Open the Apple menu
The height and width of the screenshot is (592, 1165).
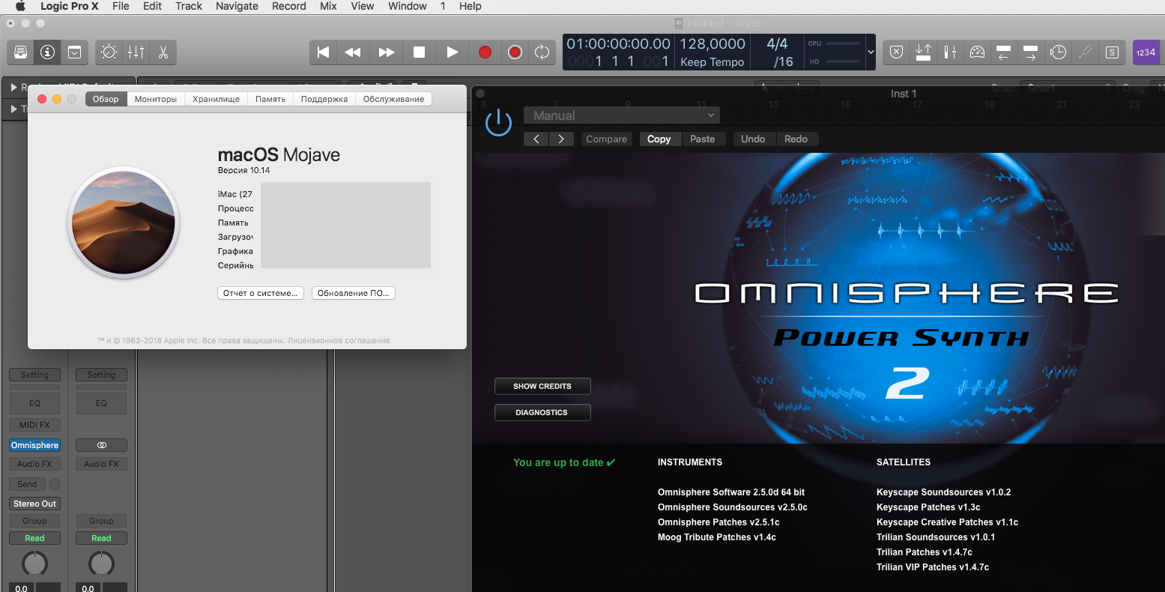(x=20, y=6)
